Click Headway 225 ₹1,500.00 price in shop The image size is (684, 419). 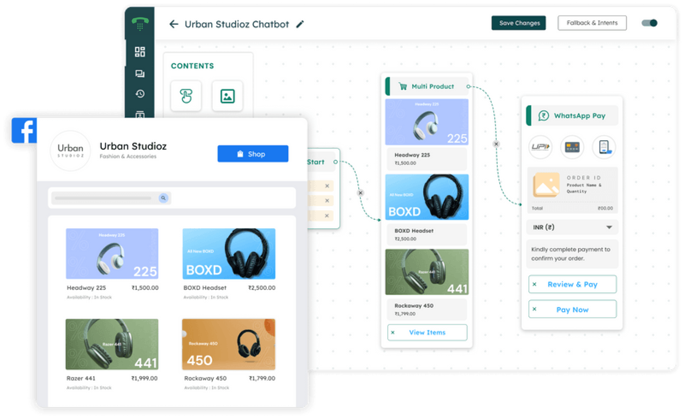point(145,288)
